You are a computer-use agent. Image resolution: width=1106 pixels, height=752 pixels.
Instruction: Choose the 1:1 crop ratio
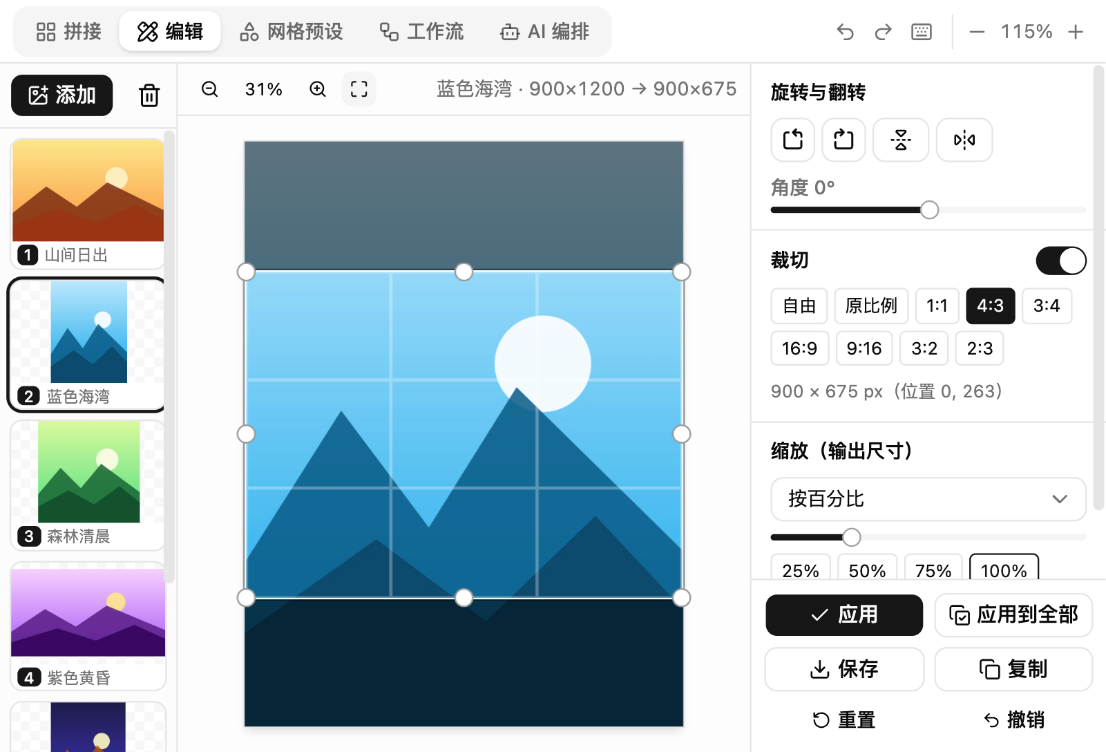pos(937,305)
